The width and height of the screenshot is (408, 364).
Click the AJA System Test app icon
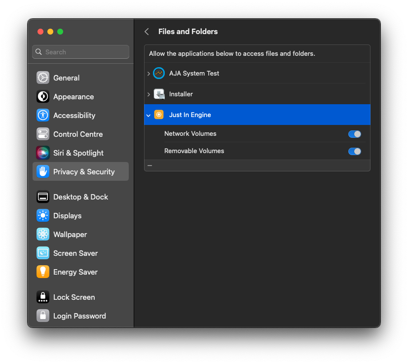(159, 73)
